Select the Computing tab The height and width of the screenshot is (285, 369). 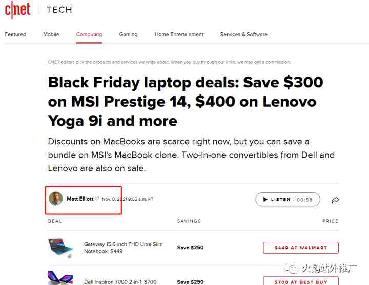(89, 34)
